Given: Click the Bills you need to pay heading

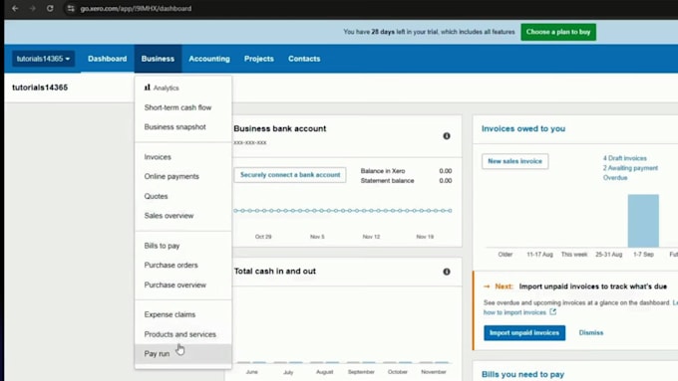Looking at the screenshot, I should pyautogui.click(x=522, y=374).
